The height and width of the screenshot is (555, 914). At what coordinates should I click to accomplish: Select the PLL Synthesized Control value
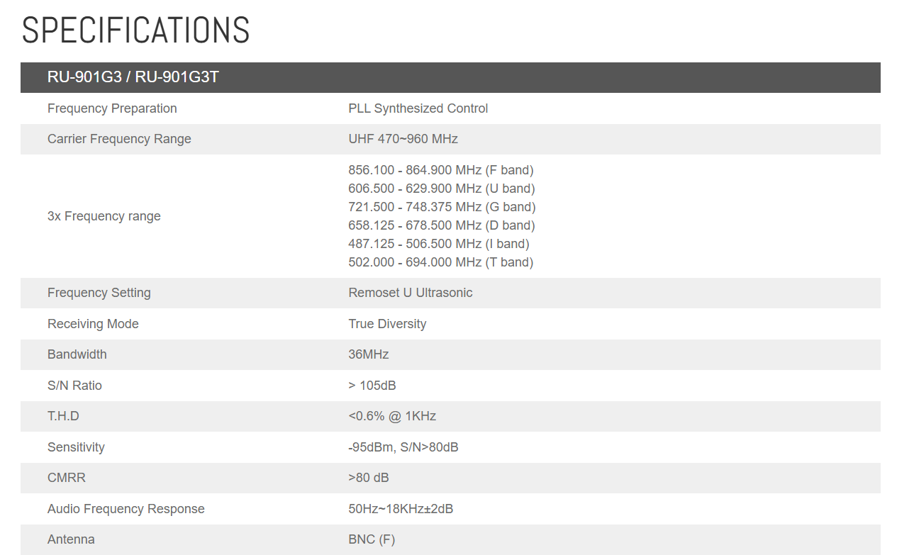point(418,108)
